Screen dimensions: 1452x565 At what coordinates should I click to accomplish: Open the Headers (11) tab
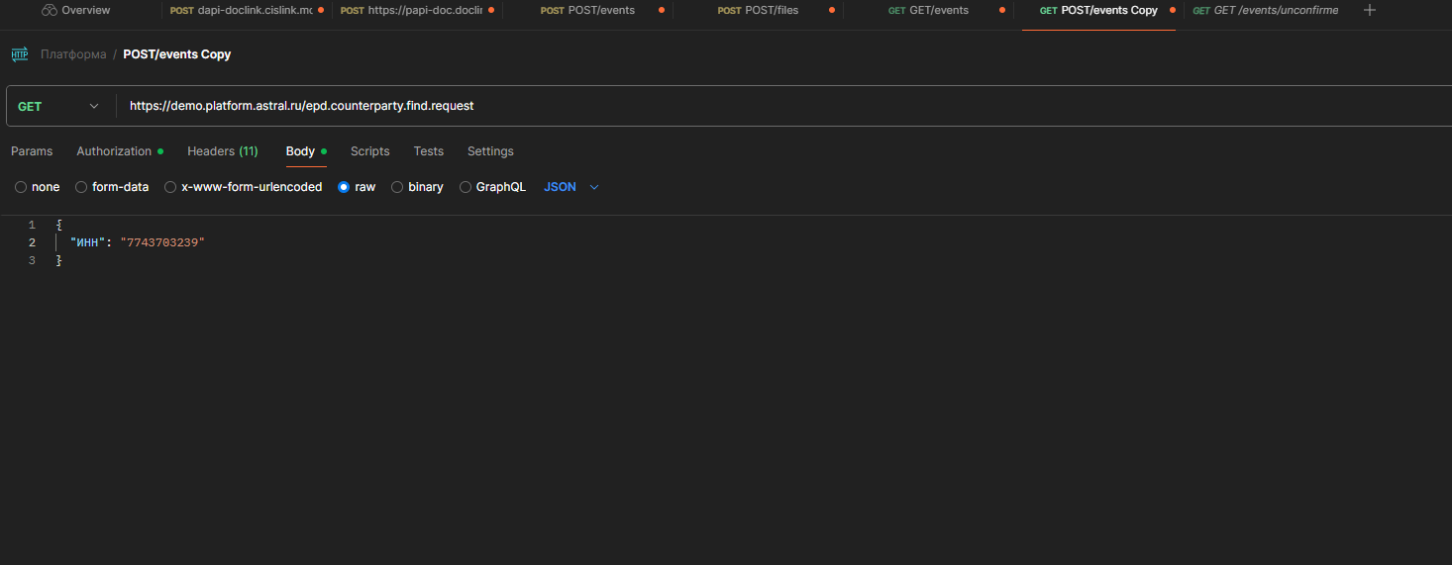pyautogui.click(x=223, y=151)
